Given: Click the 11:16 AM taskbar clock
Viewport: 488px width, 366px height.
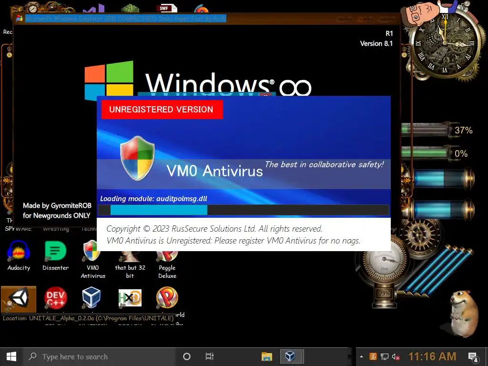Looking at the screenshot, I should (432, 356).
